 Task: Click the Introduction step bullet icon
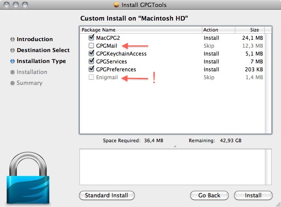coord(12,39)
